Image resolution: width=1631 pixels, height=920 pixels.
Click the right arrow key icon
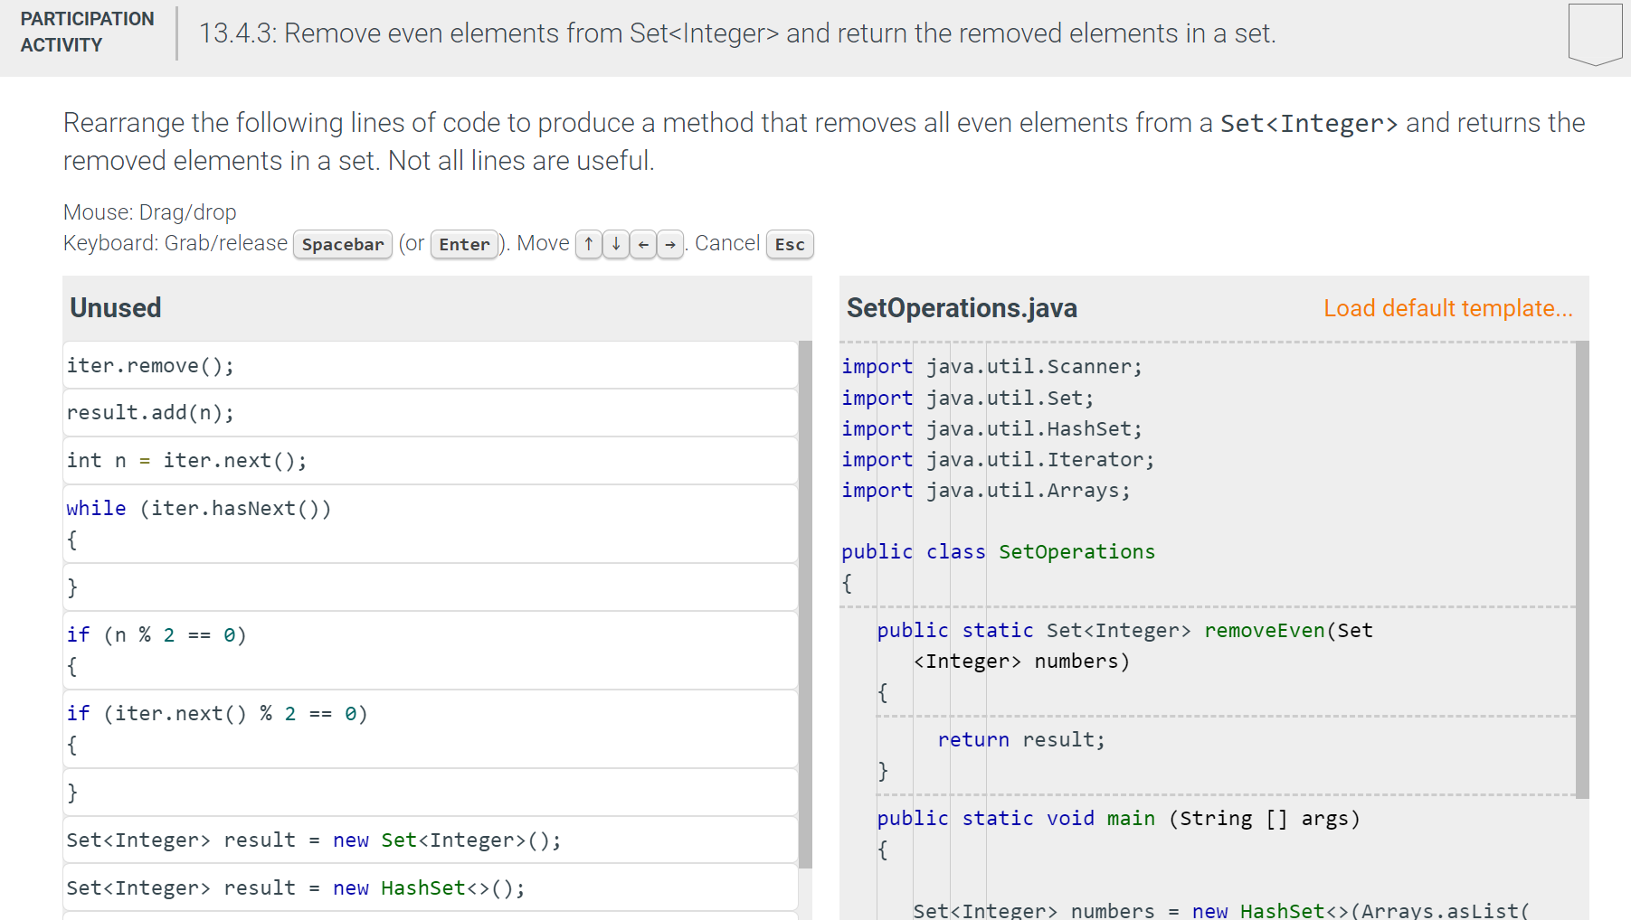click(x=670, y=244)
